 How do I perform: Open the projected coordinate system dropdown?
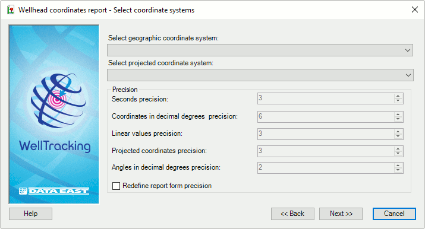(260, 75)
